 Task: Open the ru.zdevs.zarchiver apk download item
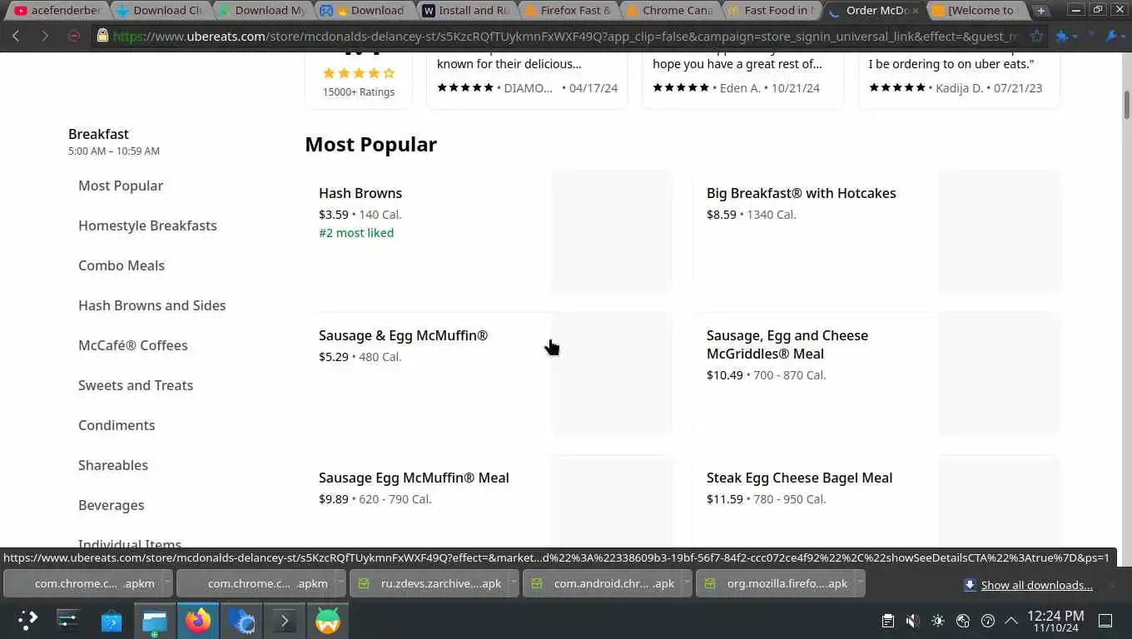point(429,583)
